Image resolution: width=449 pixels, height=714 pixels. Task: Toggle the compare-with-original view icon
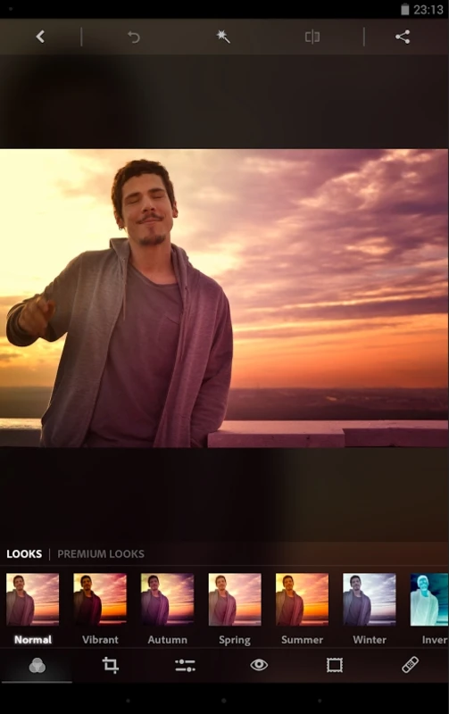tap(312, 37)
